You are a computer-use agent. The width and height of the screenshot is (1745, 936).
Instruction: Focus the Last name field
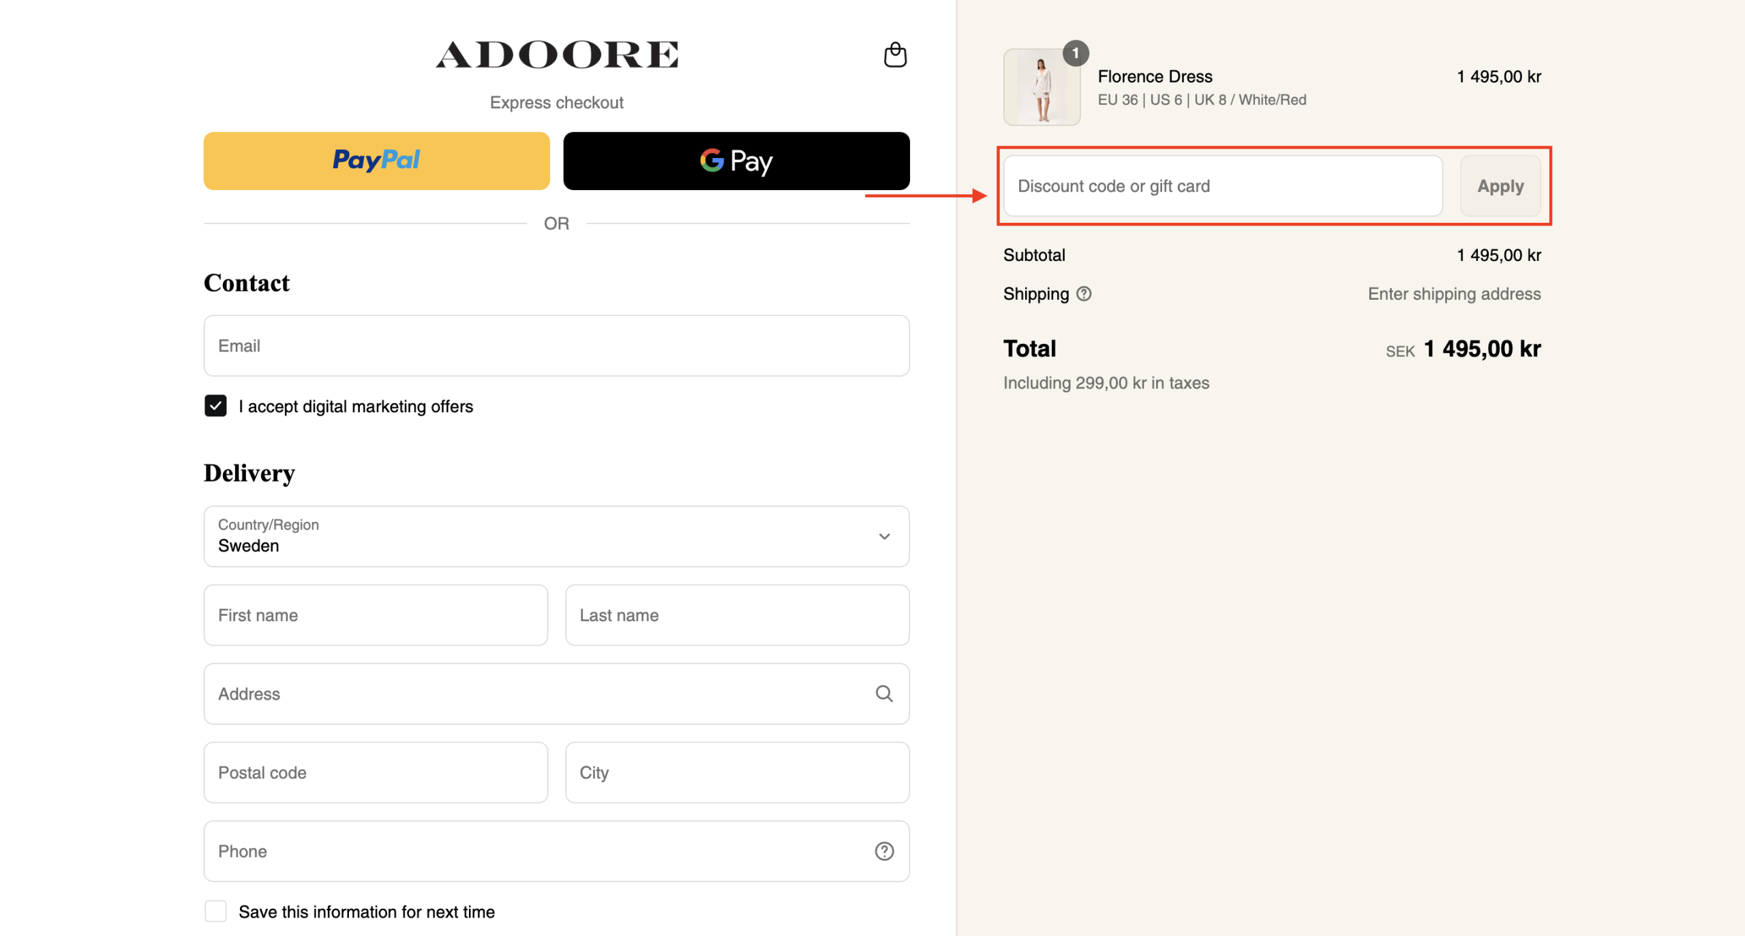(x=738, y=615)
